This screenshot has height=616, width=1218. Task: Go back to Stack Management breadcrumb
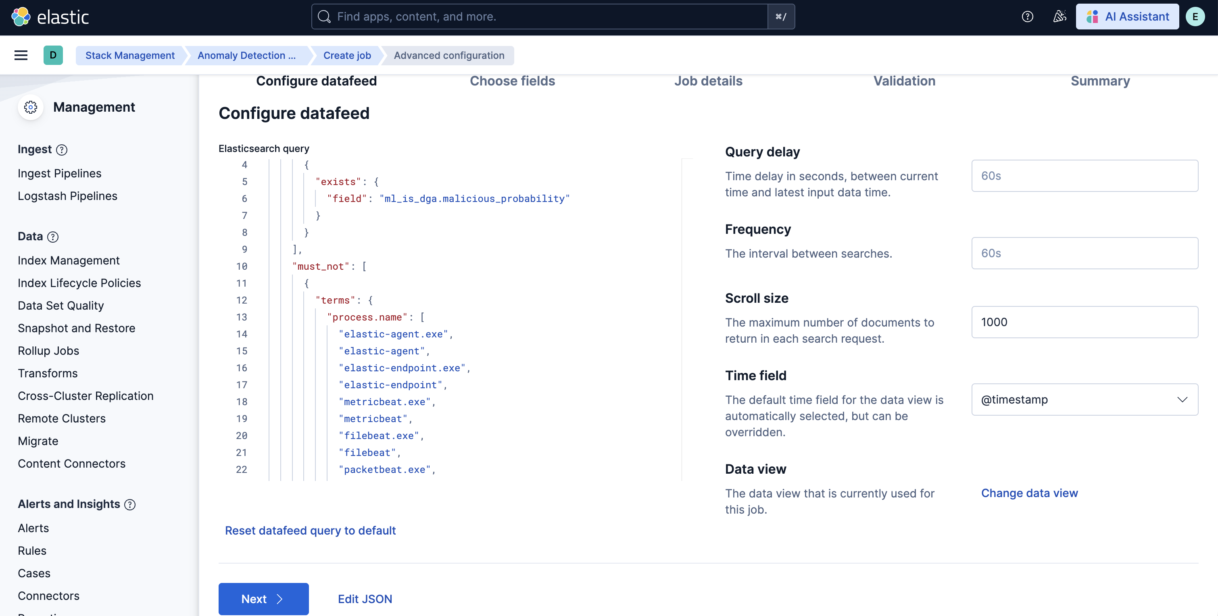[x=129, y=55]
